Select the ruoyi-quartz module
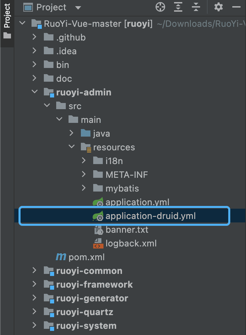The height and width of the screenshot is (335, 246). point(84,312)
